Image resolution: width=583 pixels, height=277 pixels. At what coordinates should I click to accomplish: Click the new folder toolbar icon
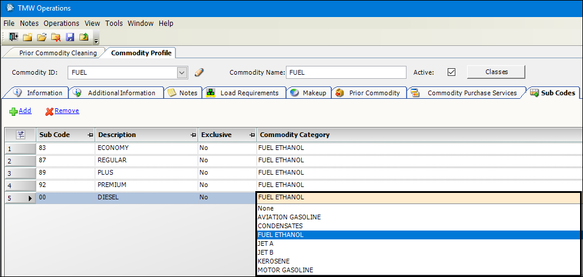(x=27, y=37)
